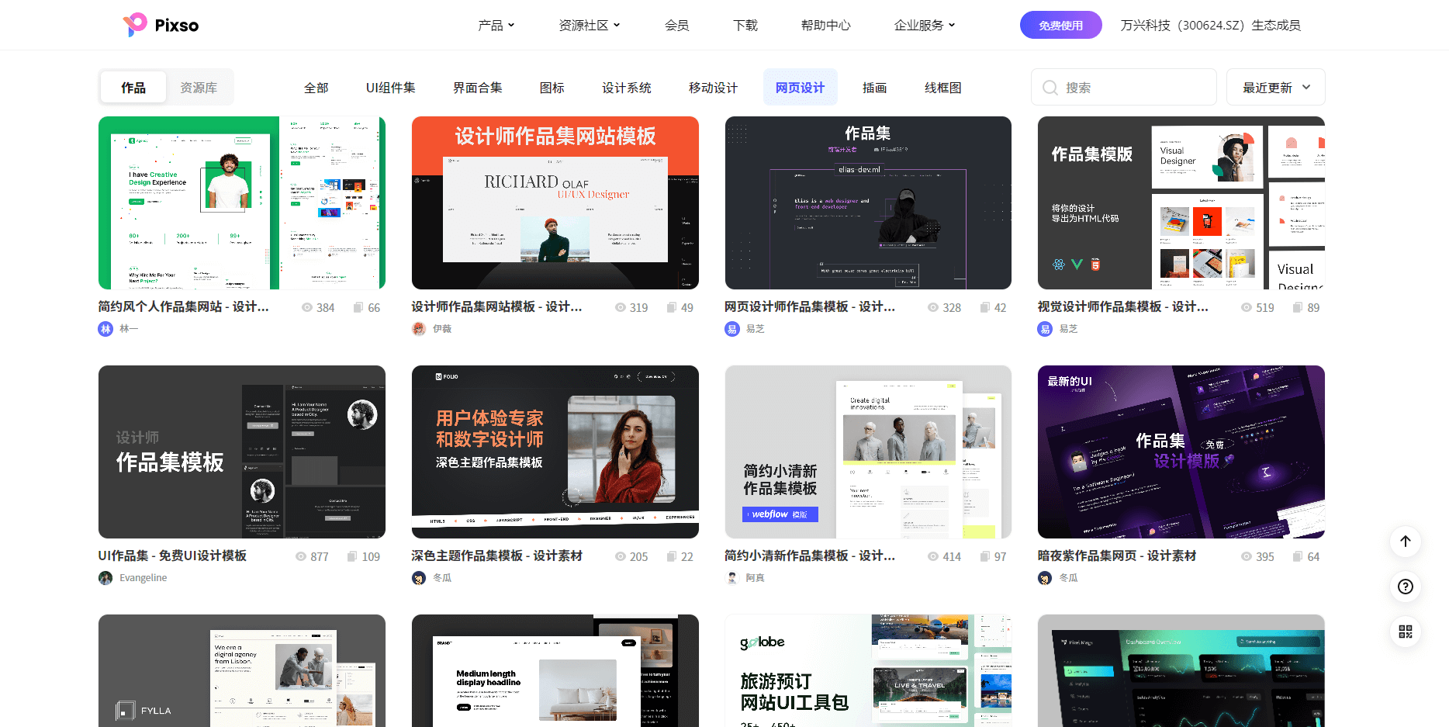Viewport: 1449px width, 727px height.
Task: Switch to the 资源库 toggle tab
Action: tap(199, 88)
